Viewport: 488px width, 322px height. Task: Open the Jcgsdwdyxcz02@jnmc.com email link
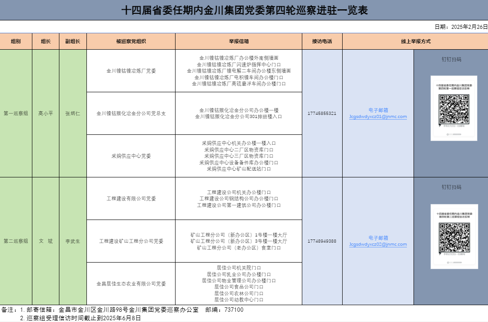(378, 244)
